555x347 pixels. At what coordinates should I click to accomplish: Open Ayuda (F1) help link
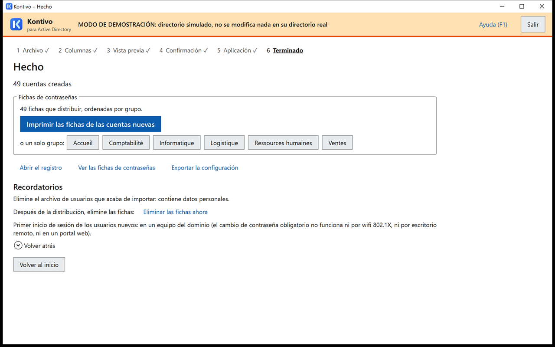493,25
